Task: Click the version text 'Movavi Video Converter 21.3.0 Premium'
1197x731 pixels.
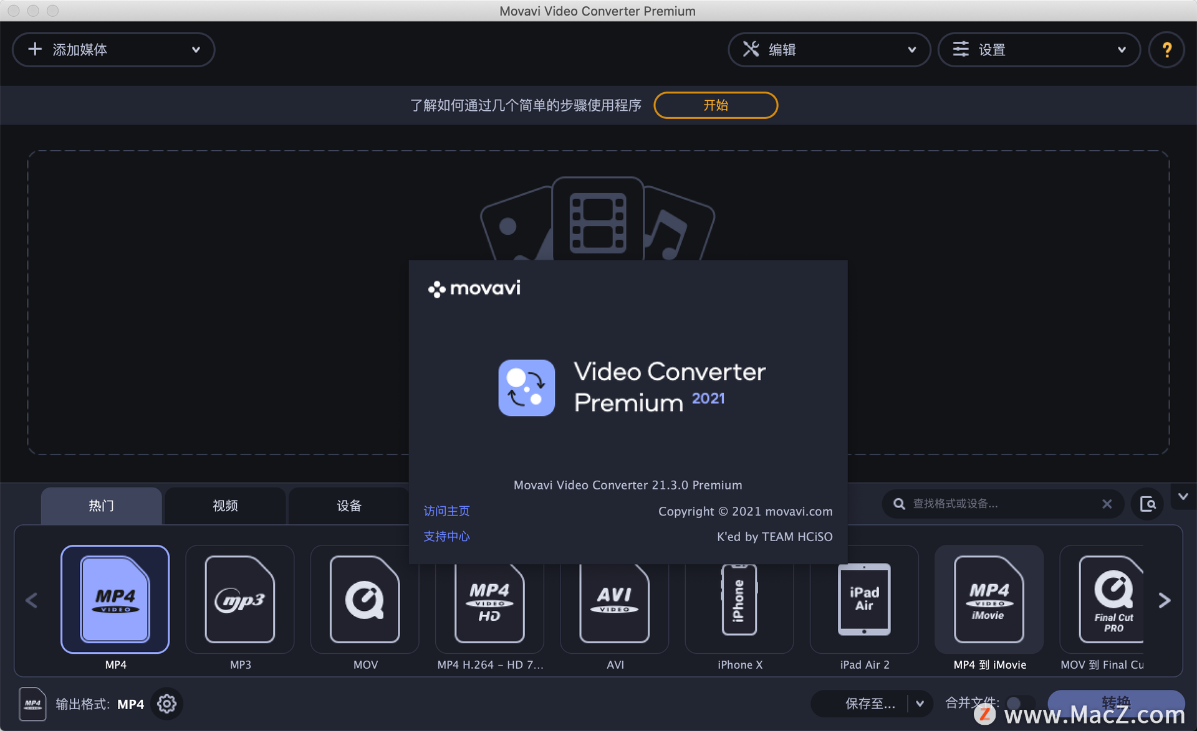Action: pos(628,485)
